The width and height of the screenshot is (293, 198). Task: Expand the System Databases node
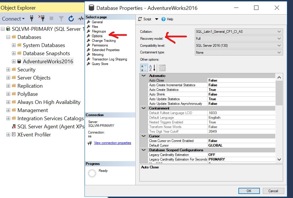14,45
